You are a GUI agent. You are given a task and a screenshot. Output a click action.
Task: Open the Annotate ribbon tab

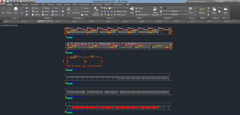[25, 4]
